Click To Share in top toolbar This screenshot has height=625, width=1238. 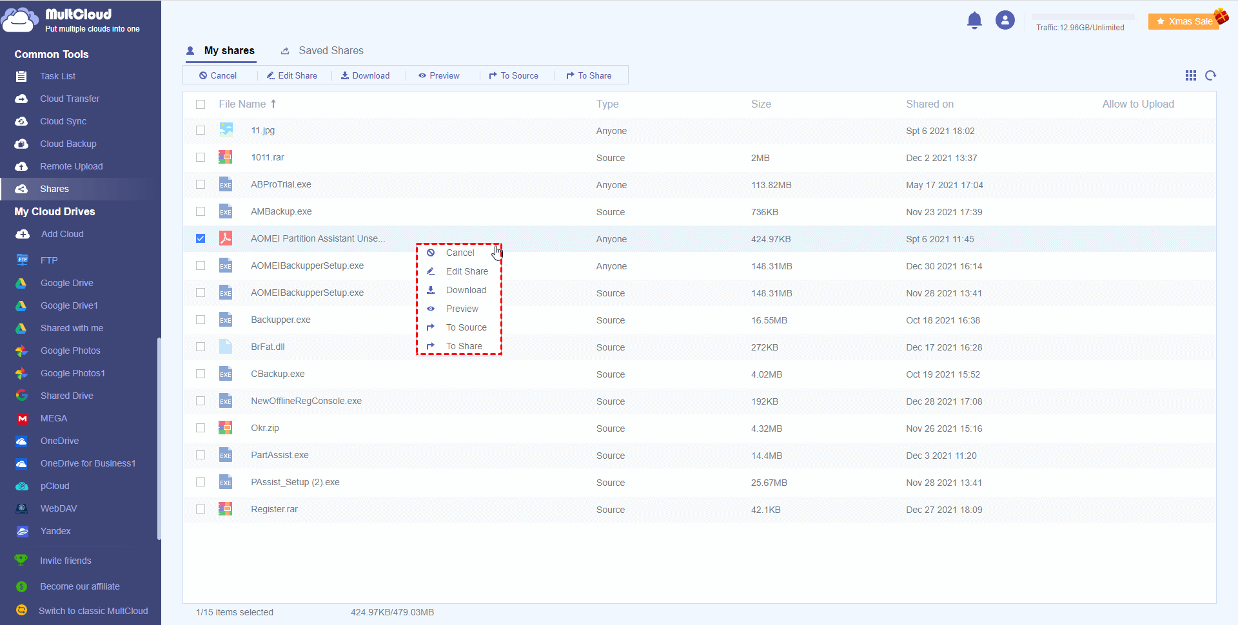(589, 75)
